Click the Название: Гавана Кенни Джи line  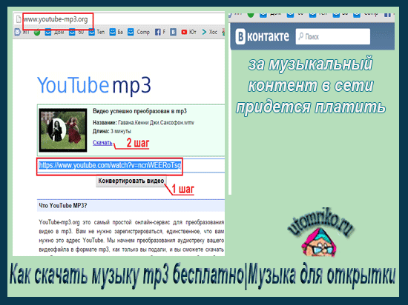point(143,123)
